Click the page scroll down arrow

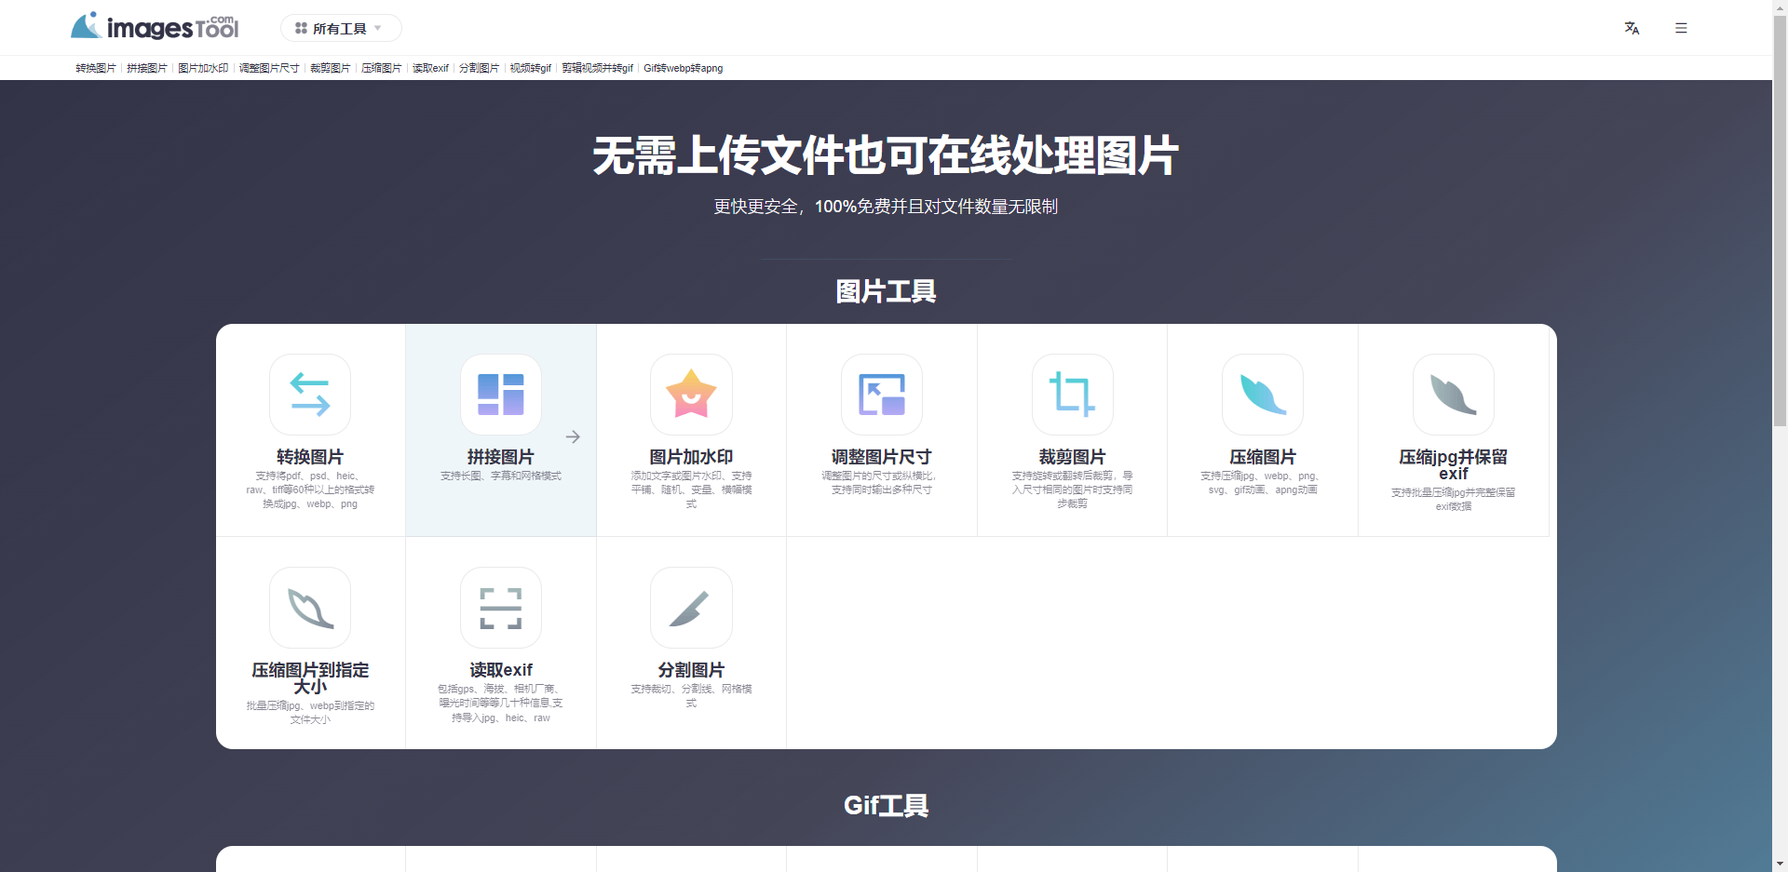coord(1780,864)
